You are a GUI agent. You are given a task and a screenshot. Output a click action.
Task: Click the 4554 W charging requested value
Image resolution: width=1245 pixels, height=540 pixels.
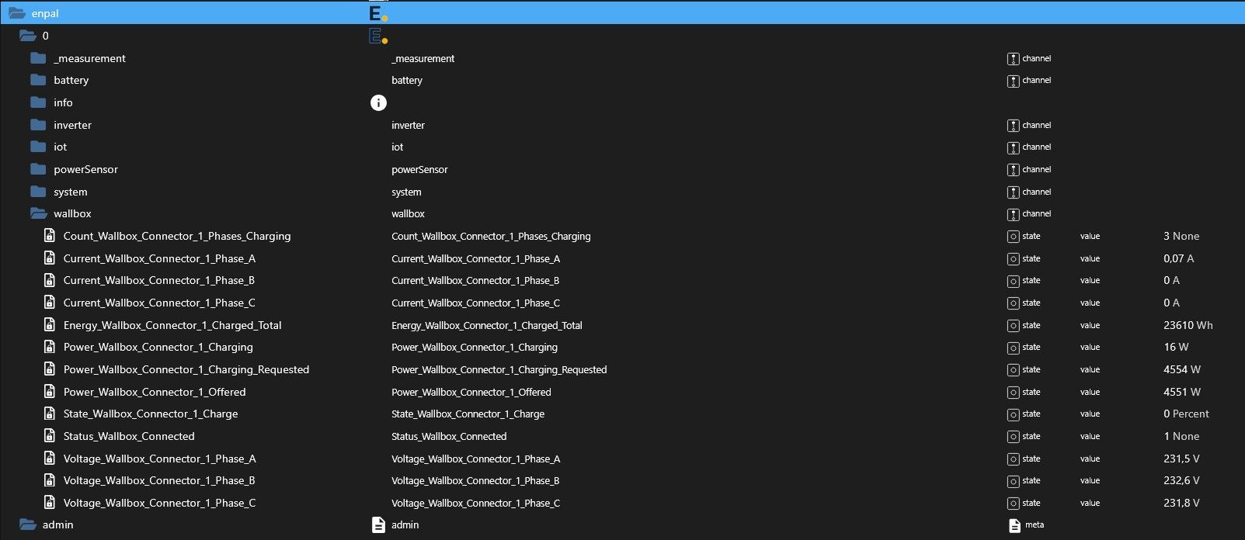point(1181,370)
